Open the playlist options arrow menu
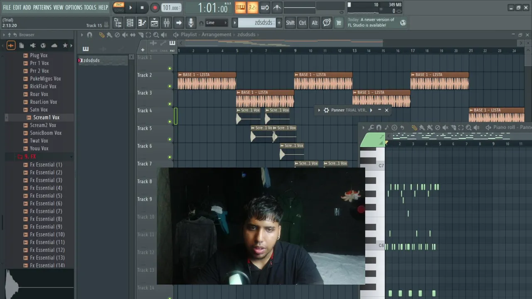This screenshot has width=532, height=299. point(82,35)
